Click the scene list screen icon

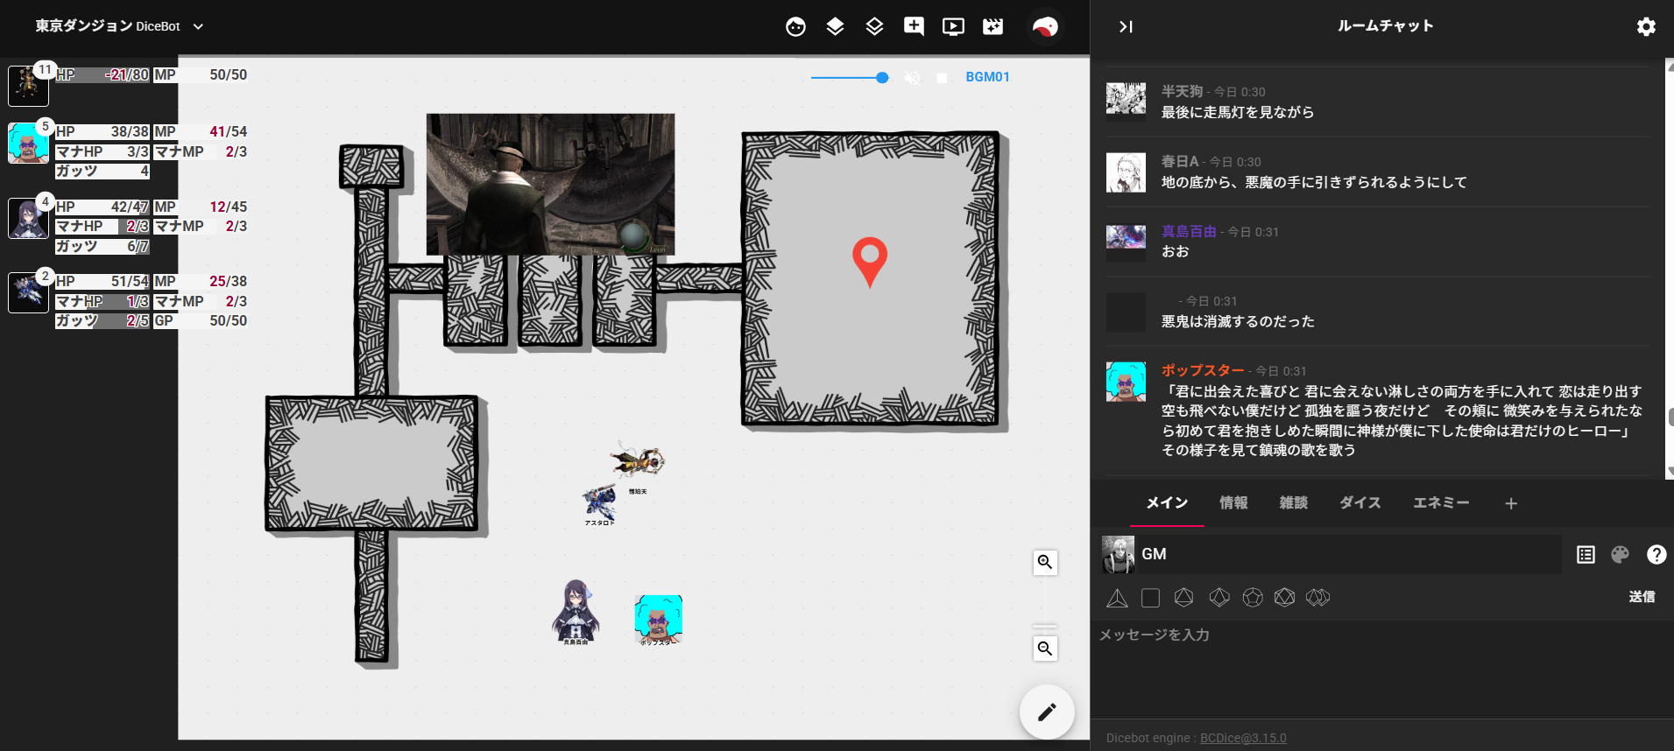point(953,27)
